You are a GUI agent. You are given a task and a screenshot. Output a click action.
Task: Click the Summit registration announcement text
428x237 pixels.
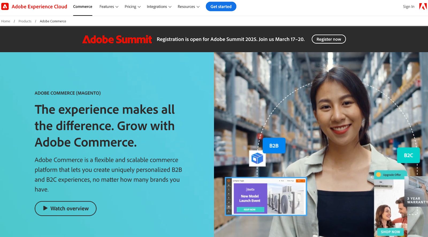231,39
